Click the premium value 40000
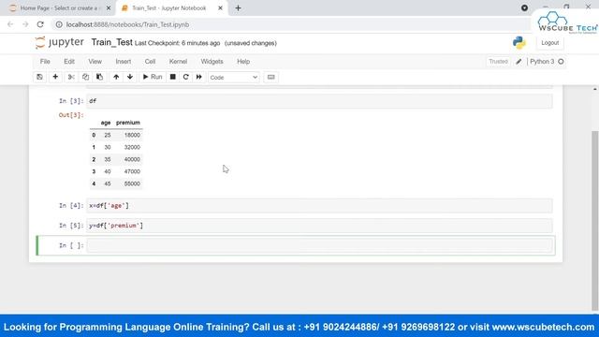Image resolution: width=599 pixels, height=337 pixels. pyautogui.click(x=132, y=159)
